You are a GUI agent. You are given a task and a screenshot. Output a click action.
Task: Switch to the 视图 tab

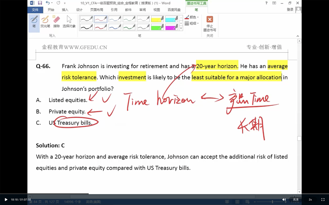tap(157, 10)
